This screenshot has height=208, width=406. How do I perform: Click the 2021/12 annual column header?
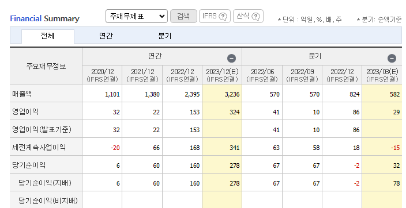click(142, 75)
